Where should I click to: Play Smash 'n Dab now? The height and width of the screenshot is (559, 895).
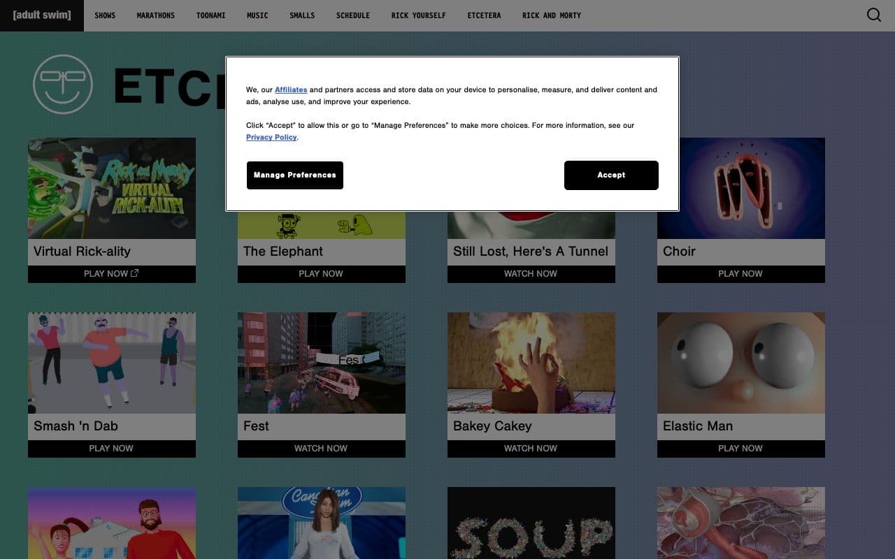coord(112,449)
